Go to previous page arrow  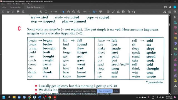click(41, 12)
